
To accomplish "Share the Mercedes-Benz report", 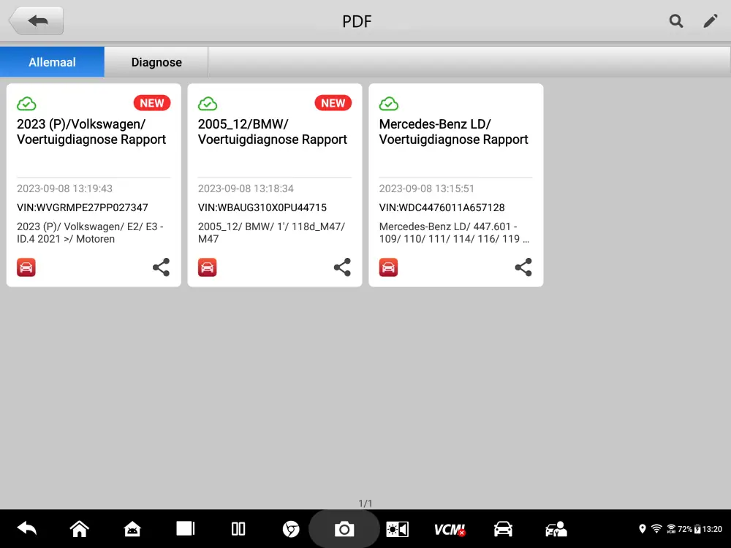I will [523, 267].
